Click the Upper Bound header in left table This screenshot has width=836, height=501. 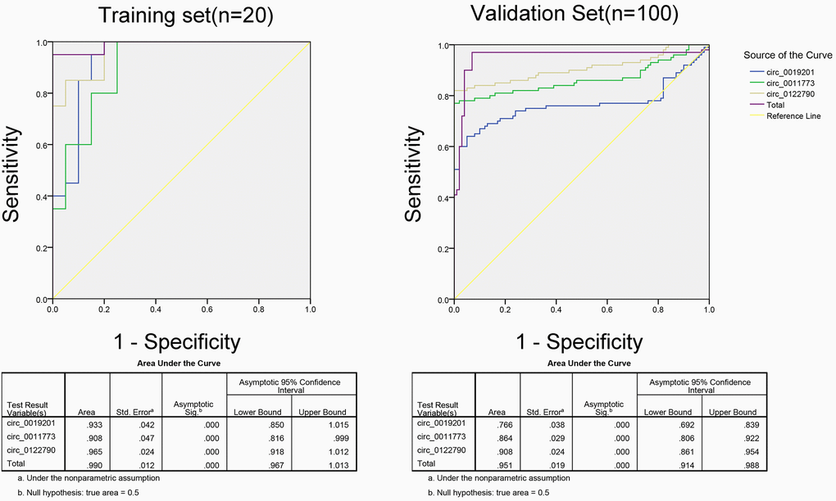(323, 412)
